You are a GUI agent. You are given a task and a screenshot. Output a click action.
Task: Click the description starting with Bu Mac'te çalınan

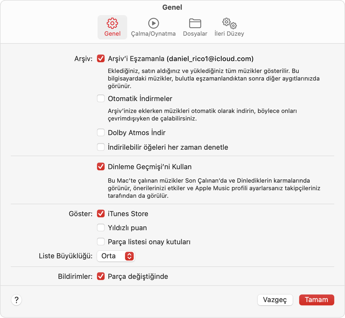coord(214,188)
